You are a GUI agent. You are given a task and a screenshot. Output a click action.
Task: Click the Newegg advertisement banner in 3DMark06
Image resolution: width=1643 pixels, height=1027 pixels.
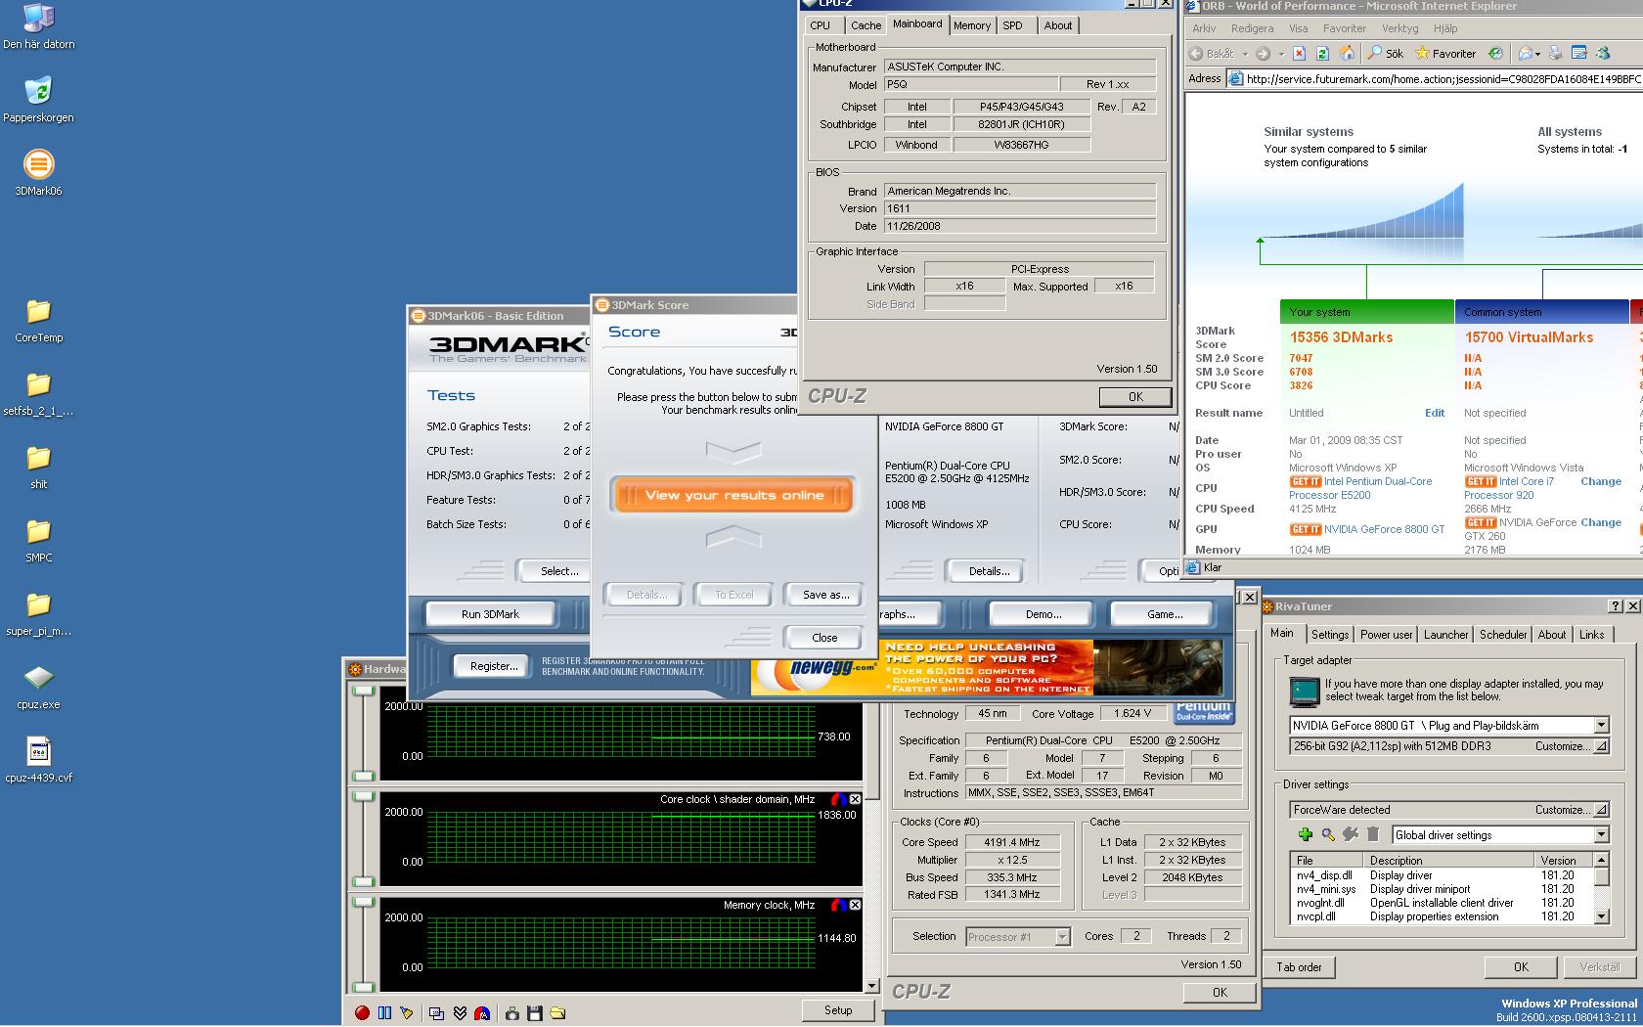(986, 667)
